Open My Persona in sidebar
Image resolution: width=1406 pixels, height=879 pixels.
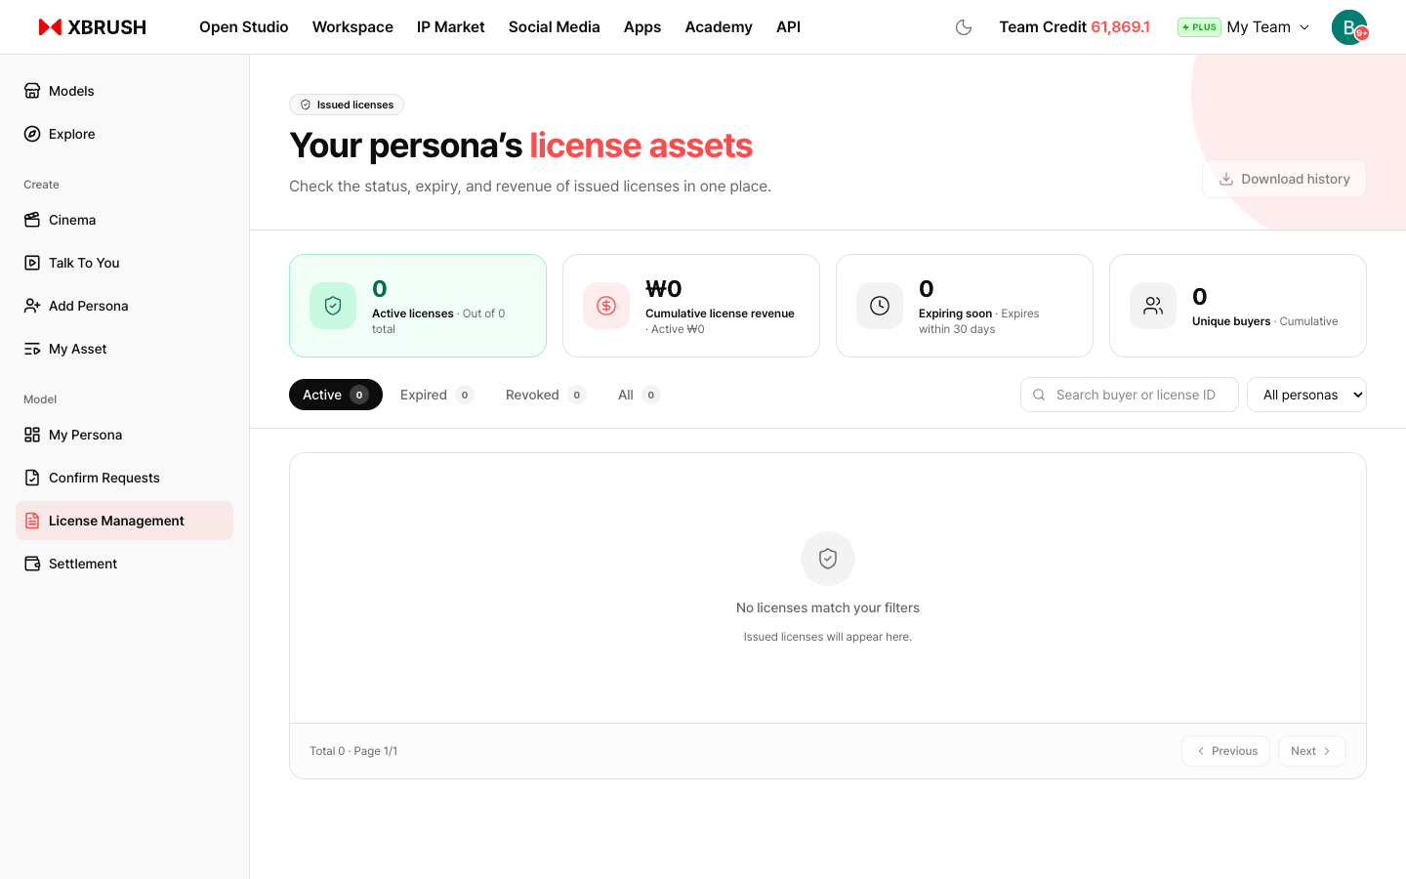(124, 435)
